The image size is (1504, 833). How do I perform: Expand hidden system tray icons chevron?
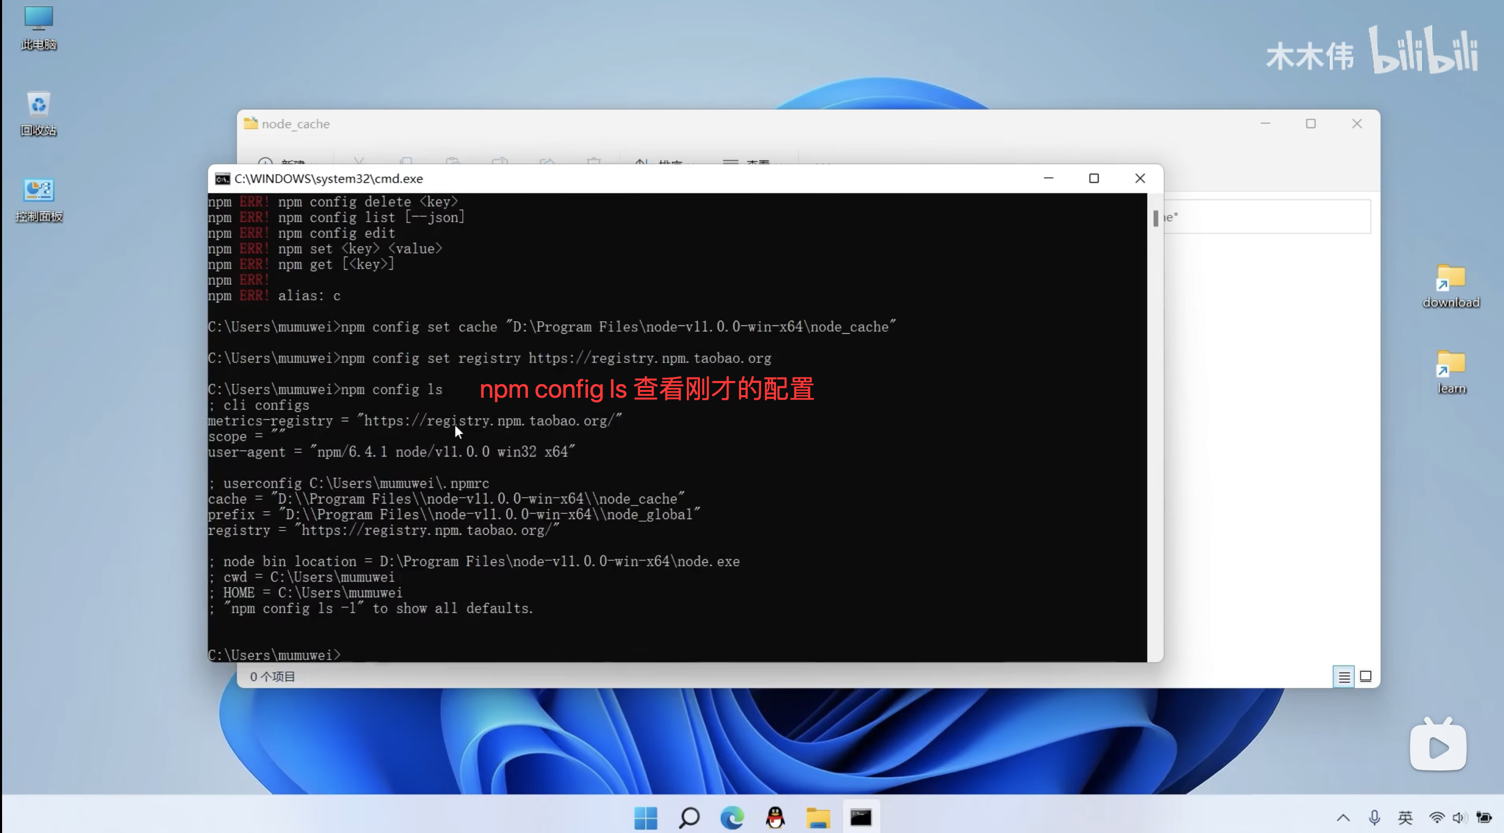(1343, 818)
